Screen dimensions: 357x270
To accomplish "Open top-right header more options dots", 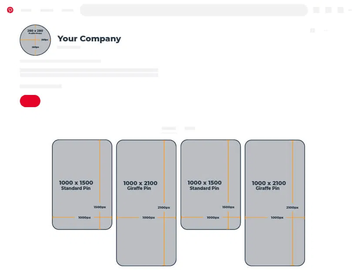I will point(350,10).
